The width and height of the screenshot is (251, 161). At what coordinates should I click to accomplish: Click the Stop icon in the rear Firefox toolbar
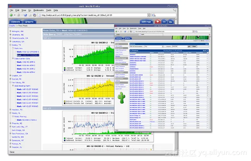coord(30,15)
